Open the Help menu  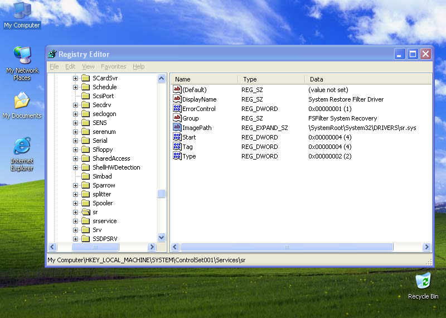coord(138,66)
